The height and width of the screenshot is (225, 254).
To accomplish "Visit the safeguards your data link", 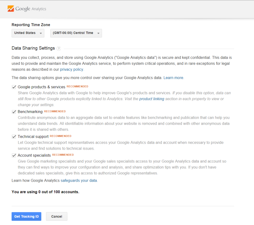I will click(x=79, y=181).
